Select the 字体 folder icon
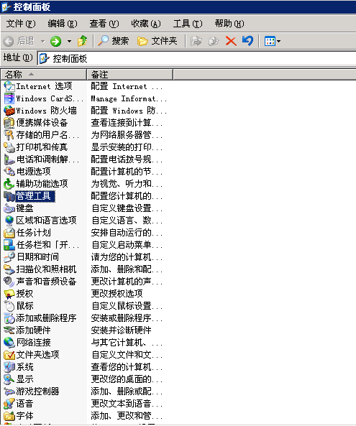Image resolution: width=356 pixels, height=426 pixels. pyautogui.click(x=9, y=416)
